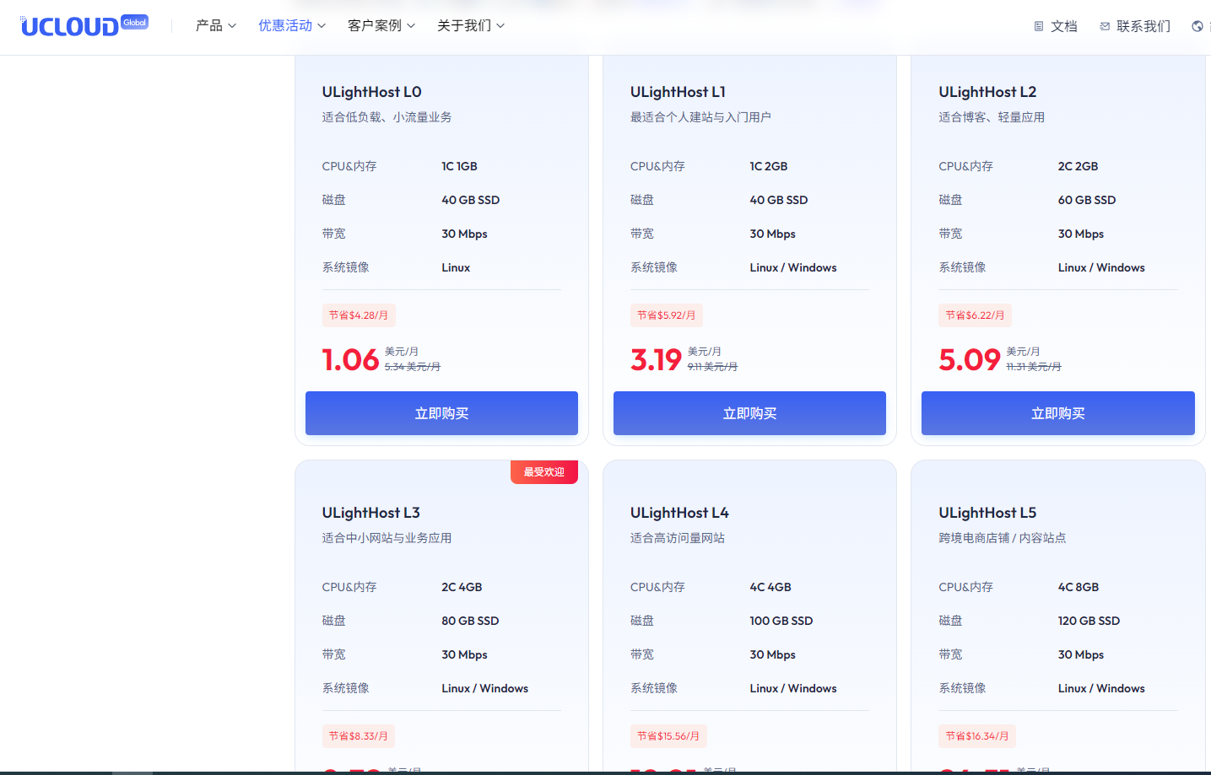The image size is (1211, 775).
Task: Click 跨境电商店铺 / 内容站点 description
Action: pyautogui.click(x=1003, y=538)
